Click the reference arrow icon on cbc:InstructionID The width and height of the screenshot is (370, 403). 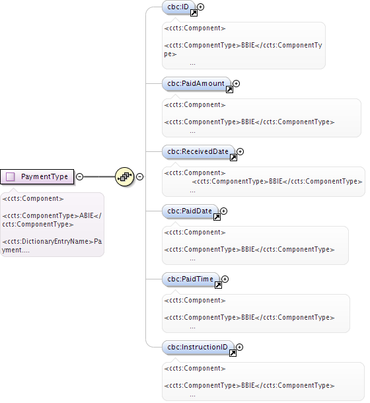click(233, 353)
